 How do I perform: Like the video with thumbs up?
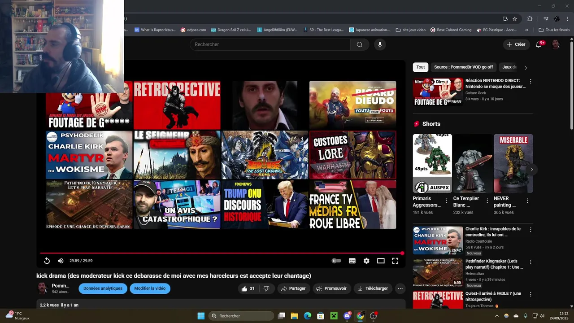249,288
